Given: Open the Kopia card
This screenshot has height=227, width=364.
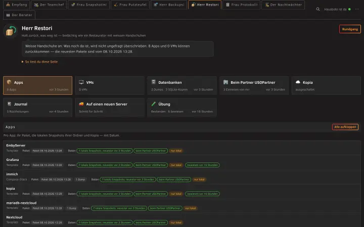Looking at the screenshot, I should tap(327, 85).
